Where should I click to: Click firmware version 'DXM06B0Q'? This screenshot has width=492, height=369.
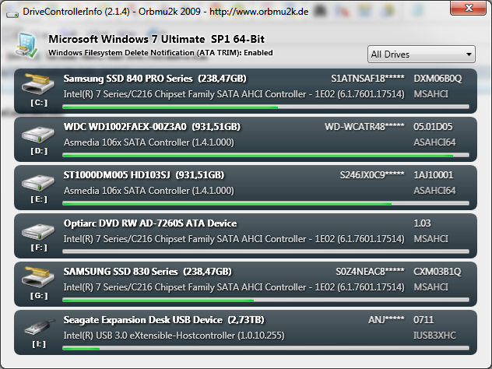point(438,79)
